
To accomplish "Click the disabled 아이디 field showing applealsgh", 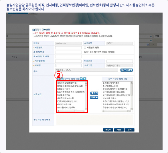I will point(68,43).
